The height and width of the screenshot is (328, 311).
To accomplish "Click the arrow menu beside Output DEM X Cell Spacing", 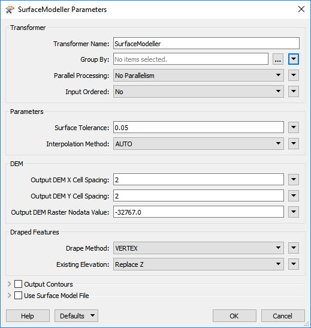I will click(x=294, y=179).
